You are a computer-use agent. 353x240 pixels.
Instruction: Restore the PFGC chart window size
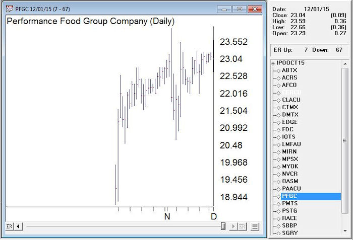(x=240, y=9)
